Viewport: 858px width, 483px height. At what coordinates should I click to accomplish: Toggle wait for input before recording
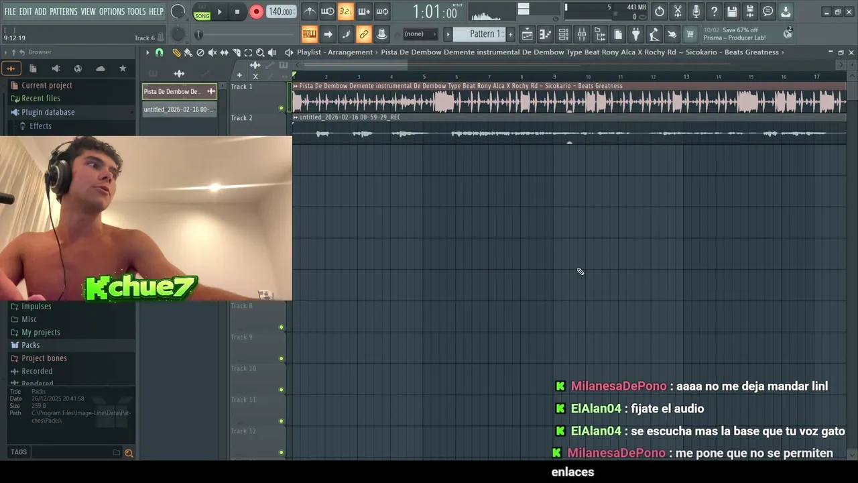pyautogui.click(x=328, y=11)
